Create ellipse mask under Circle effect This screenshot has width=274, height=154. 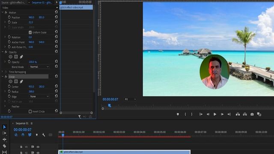point(10,81)
